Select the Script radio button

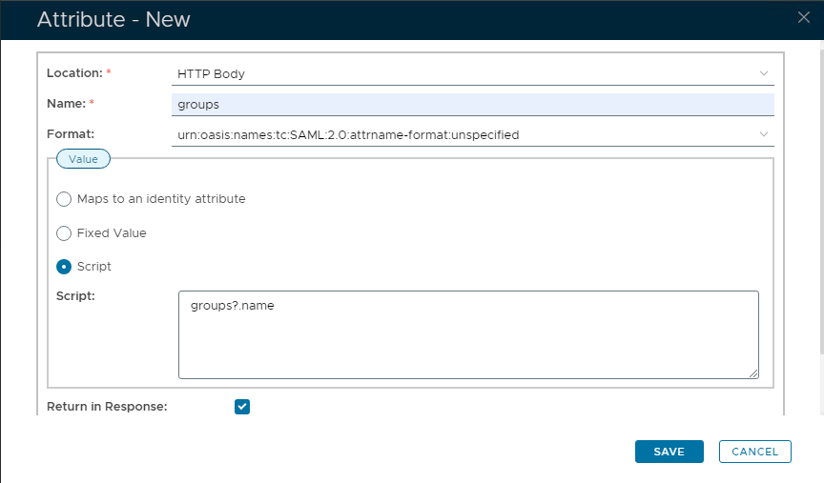pyautogui.click(x=64, y=267)
